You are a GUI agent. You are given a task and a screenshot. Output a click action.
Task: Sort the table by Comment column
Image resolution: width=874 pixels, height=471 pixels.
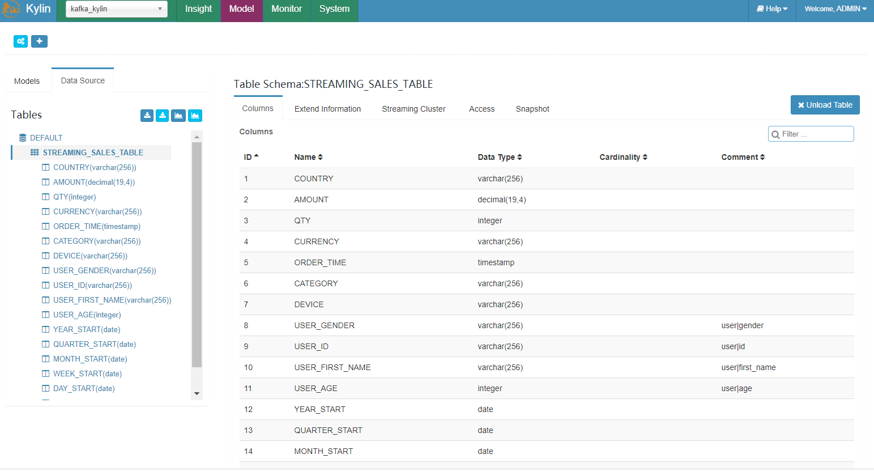click(x=743, y=157)
